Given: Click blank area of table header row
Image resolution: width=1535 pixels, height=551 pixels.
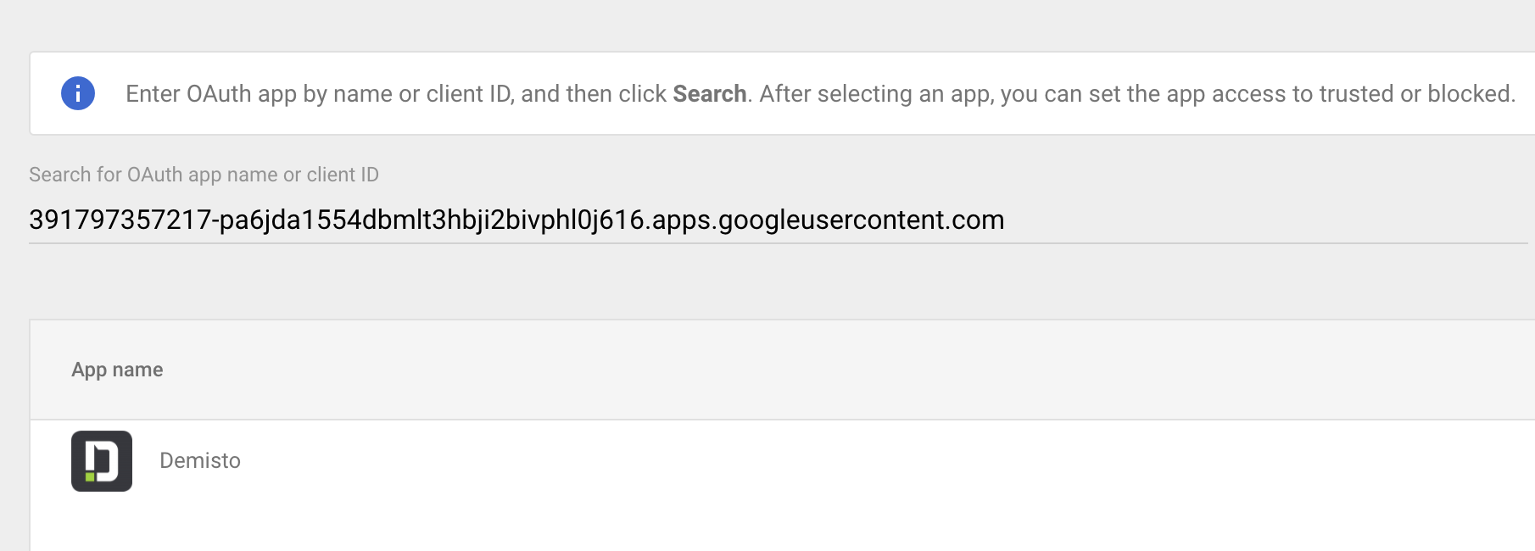Looking at the screenshot, I should click(x=848, y=370).
